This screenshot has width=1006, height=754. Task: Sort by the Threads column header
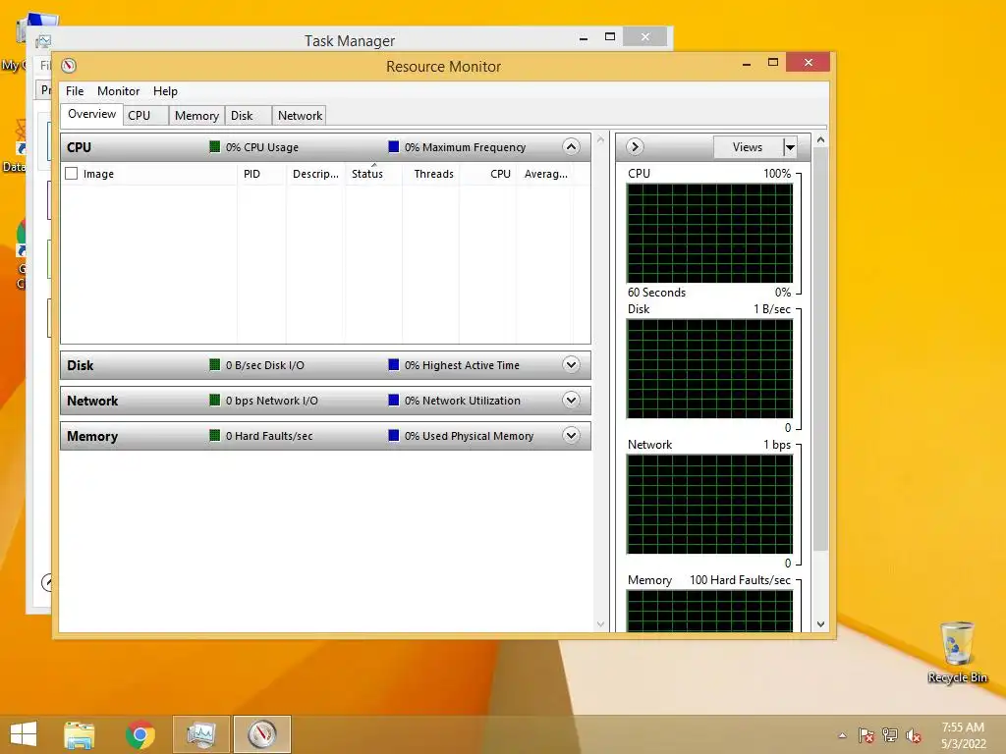pyautogui.click(x=430, y=174)
